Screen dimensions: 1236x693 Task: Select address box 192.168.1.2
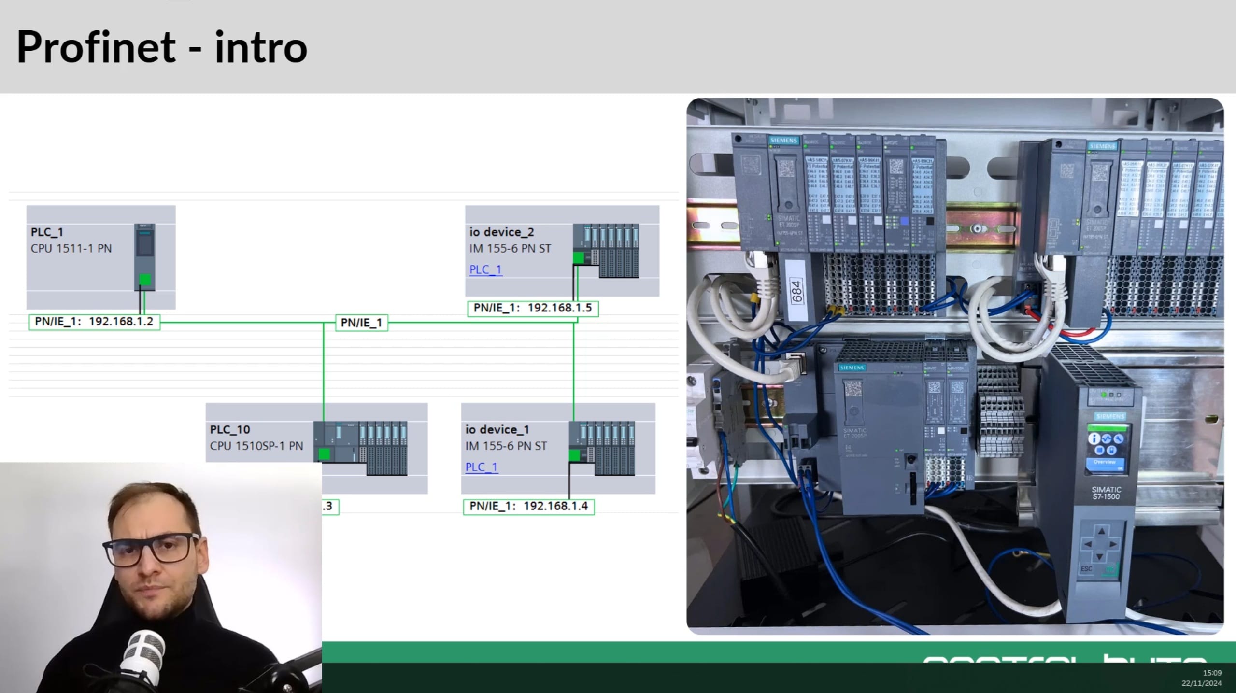pos(94,322)
